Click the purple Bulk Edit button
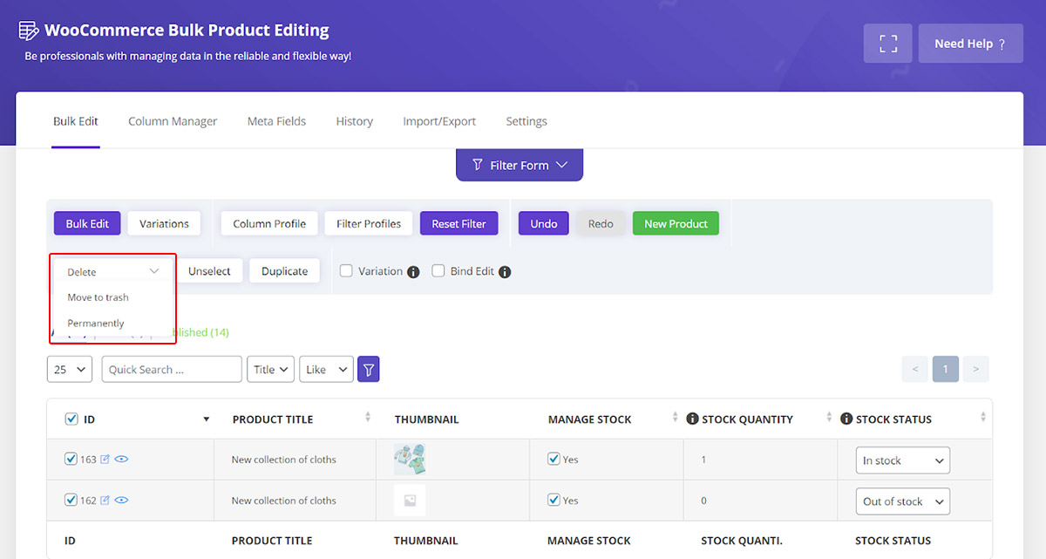This screenshot has height=559, width=1046. point(87,224)
